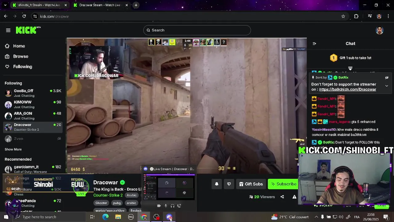Click the Gift Subs button
The width and height of the screenshot is (394, 222).
click(251, 184)
